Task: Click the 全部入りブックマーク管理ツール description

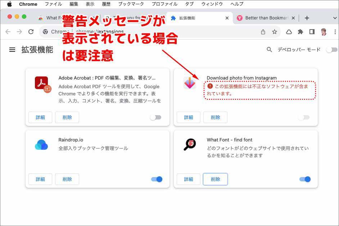Action: pos(93,148)
